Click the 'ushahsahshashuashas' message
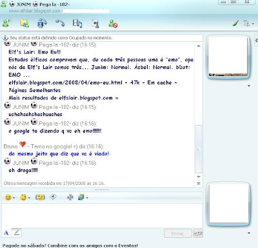 [x=35, y=114]
